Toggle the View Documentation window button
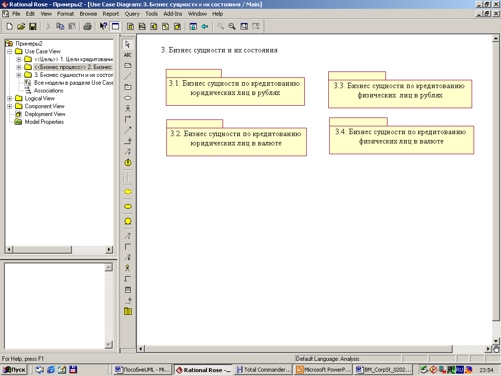The width and height of the screenshot is (501, 376). [115, 26]
